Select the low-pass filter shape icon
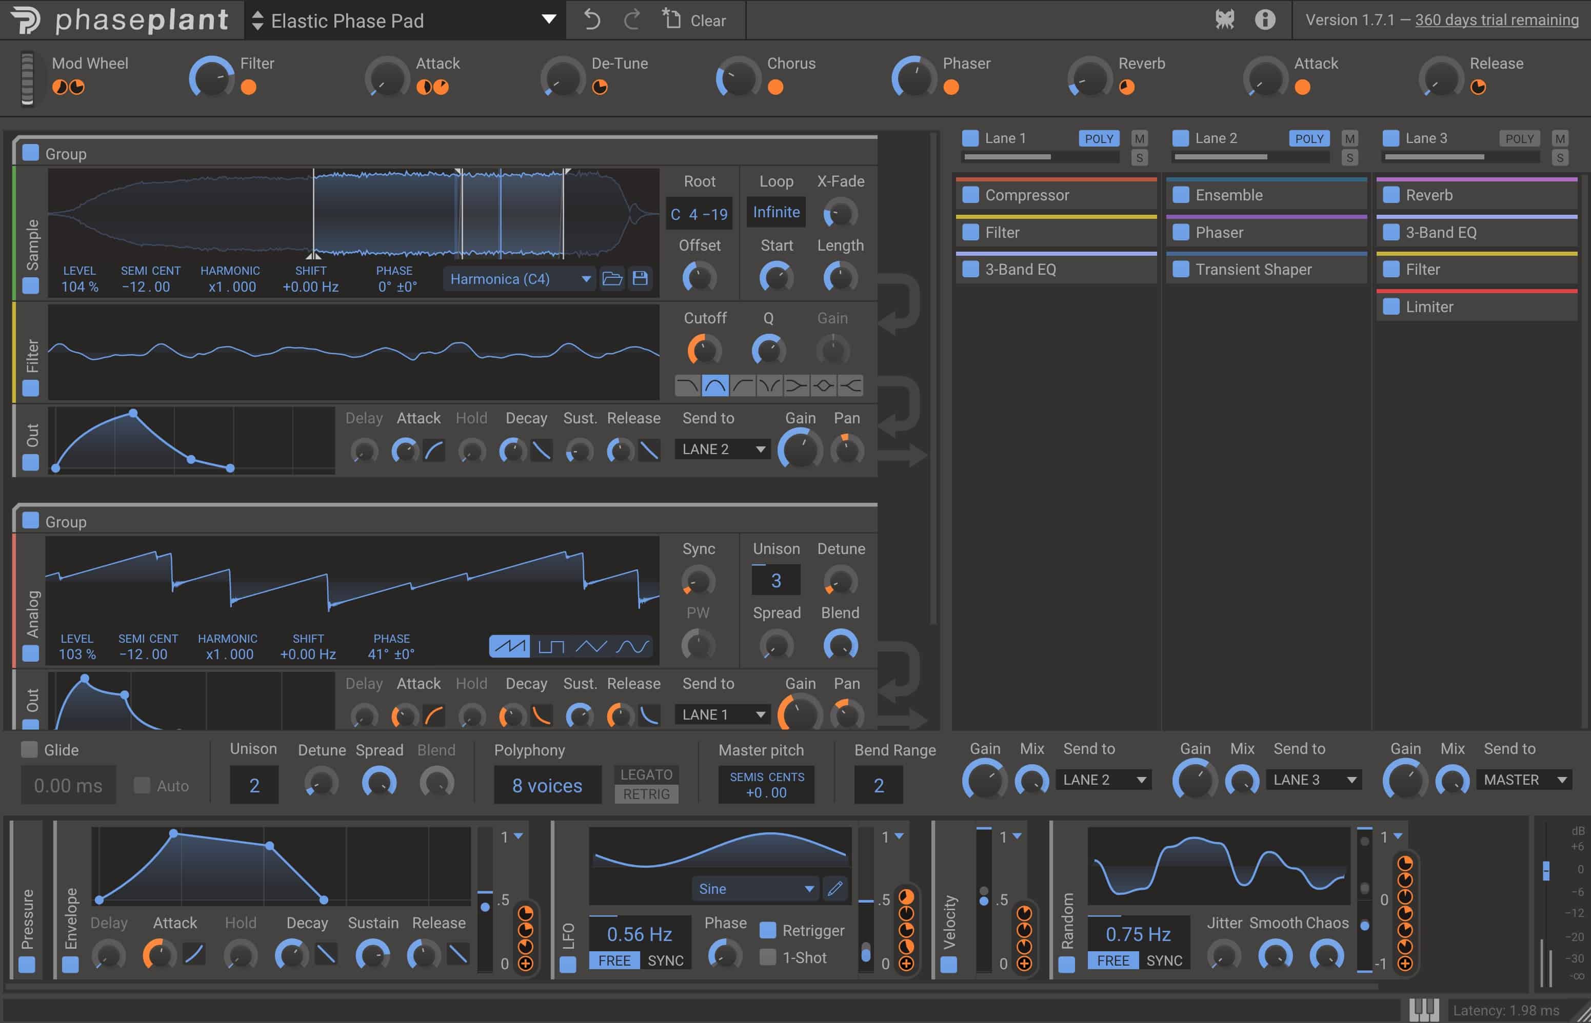The height and width of the screenshot is (1023, 1591). coord(687,385)
